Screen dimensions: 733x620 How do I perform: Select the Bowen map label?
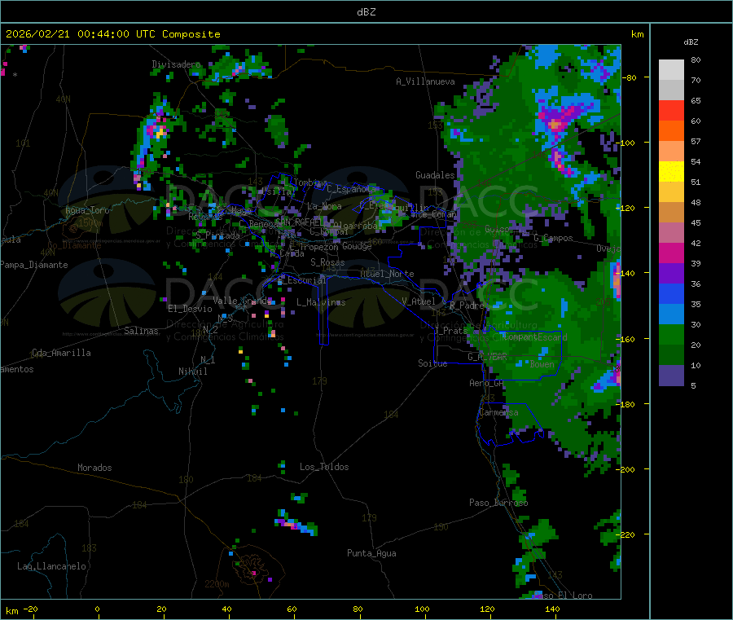click(542, 364)
